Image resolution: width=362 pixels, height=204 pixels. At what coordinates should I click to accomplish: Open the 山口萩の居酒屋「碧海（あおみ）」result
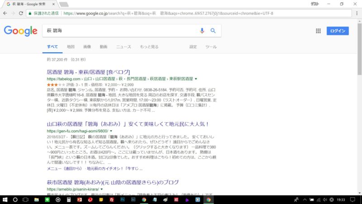coord(128,124)
